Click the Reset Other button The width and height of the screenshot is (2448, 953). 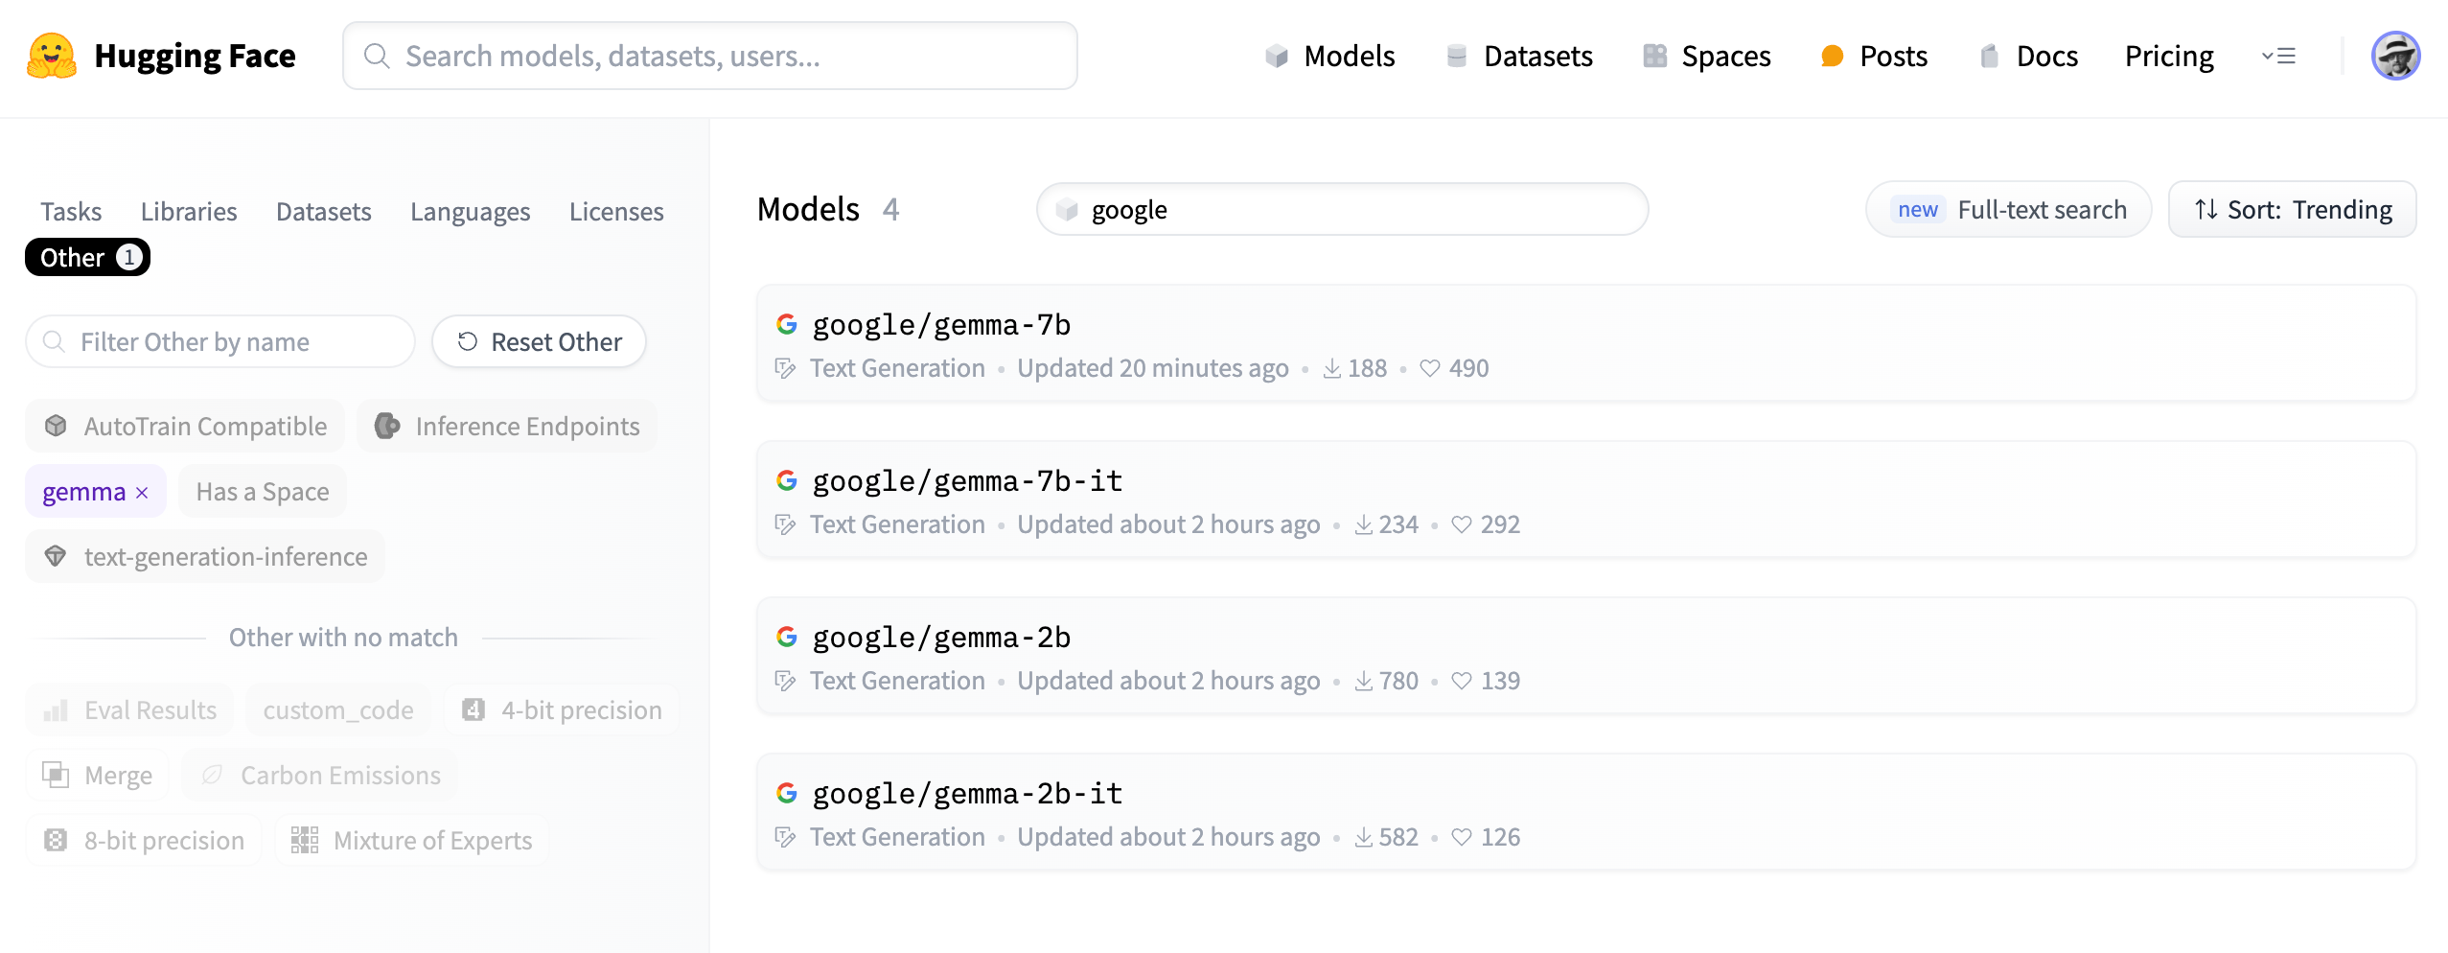tap(539, 342)
